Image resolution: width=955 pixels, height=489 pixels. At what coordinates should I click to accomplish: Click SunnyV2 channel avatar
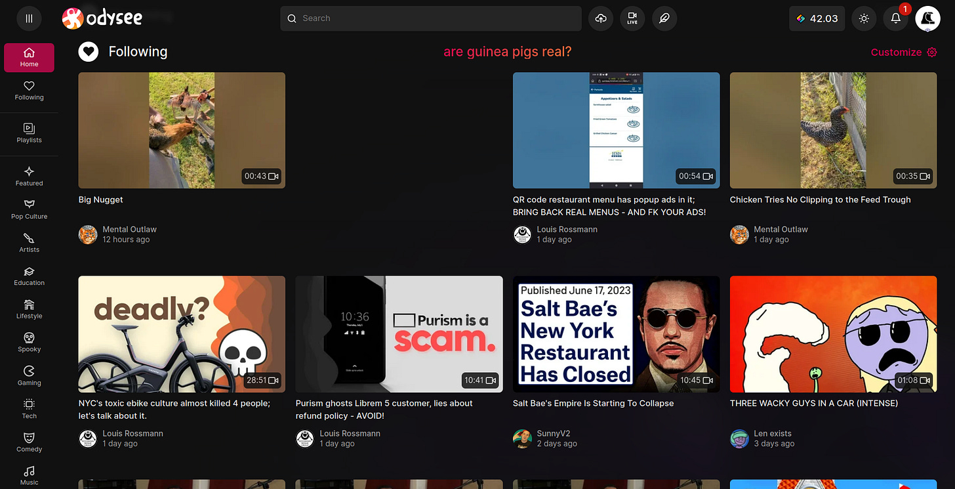point(522,438)
